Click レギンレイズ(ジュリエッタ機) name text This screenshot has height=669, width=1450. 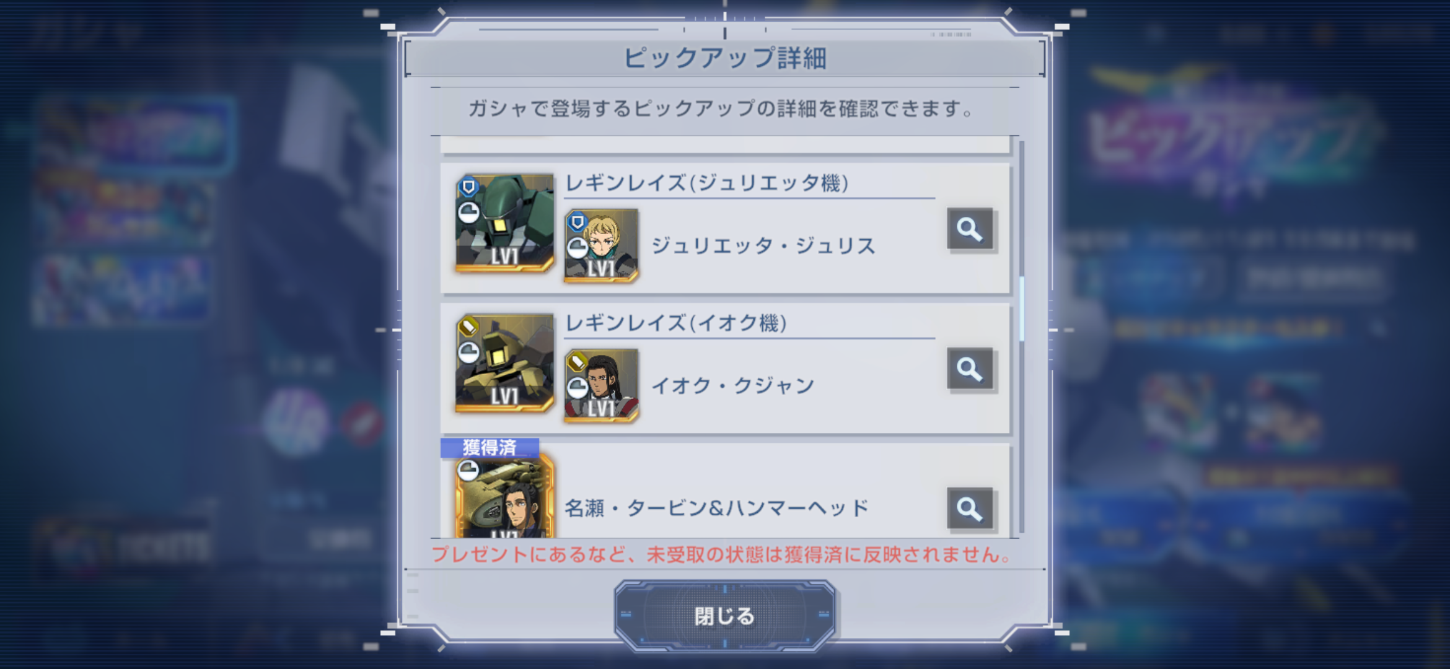point(707,183)
